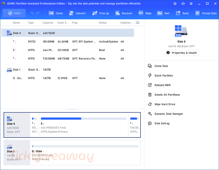Select the D: Data partition block in disk map
This screenshot has width=219, height=170.
85,153
